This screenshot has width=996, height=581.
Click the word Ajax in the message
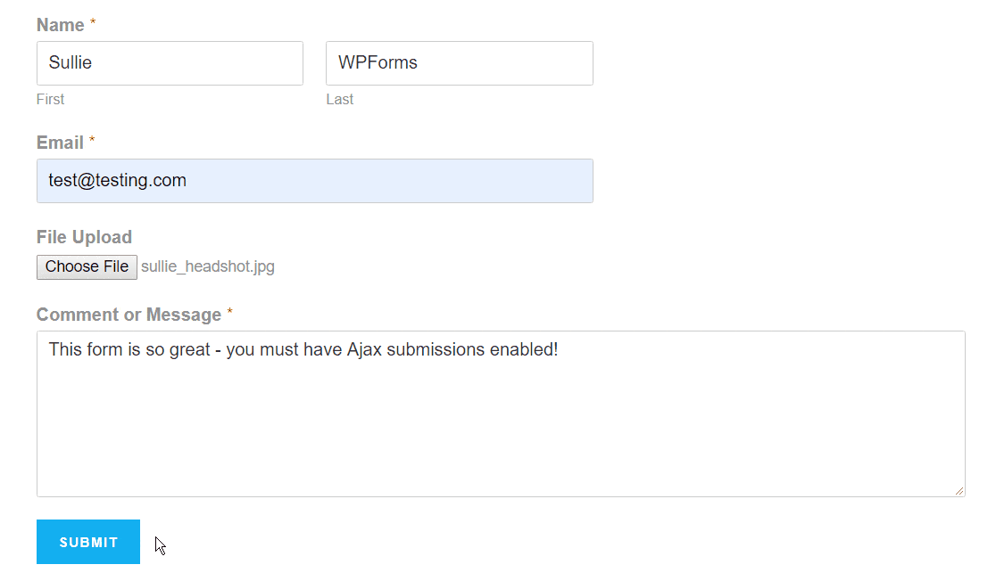pos(364,350)
